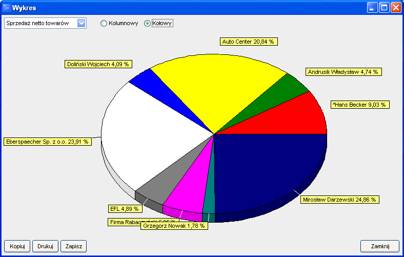The image size is (404, 257).
Task: Click the 'Andrusik Władysław 4,74 %' label
Action: click(x=344, y=72)
